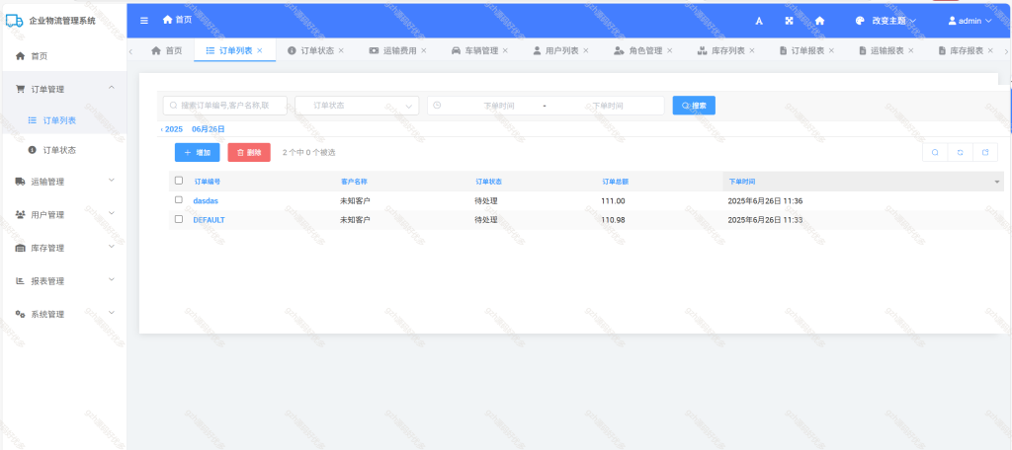This screenshot has height=450, width=1012.
Task: Check the select-all checkbox in table header
Action: click(x=179, y=182)
